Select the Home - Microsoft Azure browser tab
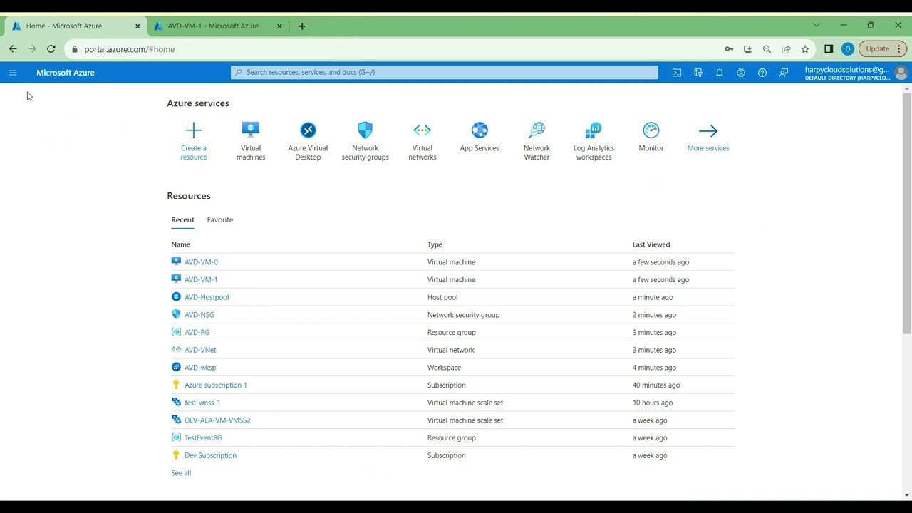912x513 pixels. 76,26
